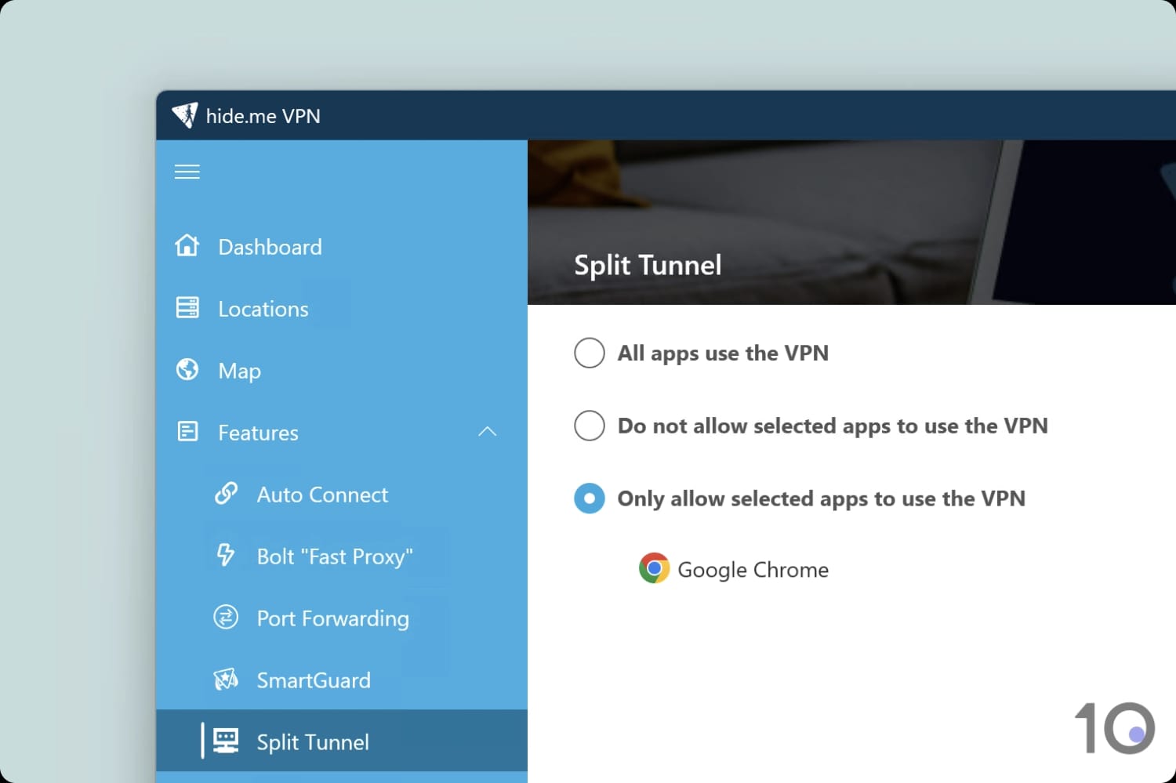Open the hamburger menu
The height and width of the screenshot is (783, 1176).
pos(187,172)
